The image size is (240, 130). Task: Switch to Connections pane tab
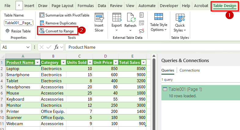(x=190, y=70)
